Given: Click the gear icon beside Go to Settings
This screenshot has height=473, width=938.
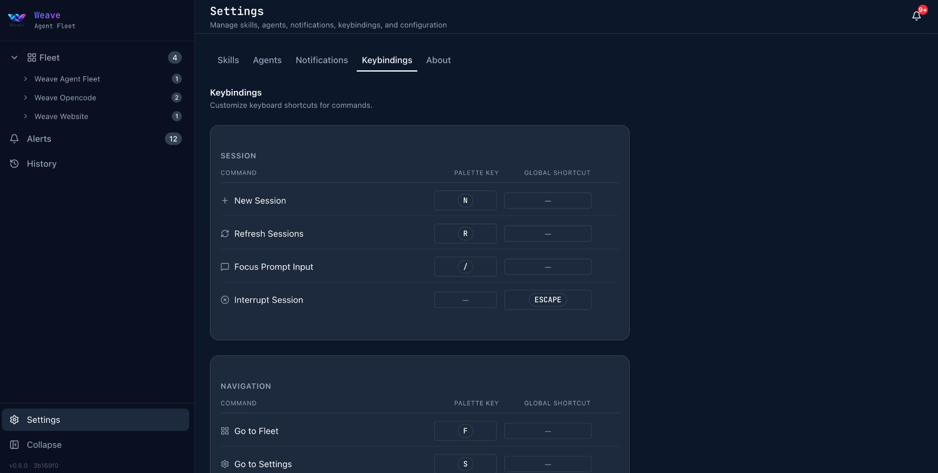Looking at the screenshot, I should (x=225, y=464).
